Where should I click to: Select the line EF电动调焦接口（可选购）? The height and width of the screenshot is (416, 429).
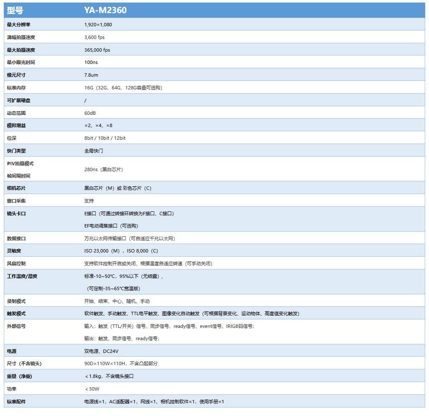111,226
